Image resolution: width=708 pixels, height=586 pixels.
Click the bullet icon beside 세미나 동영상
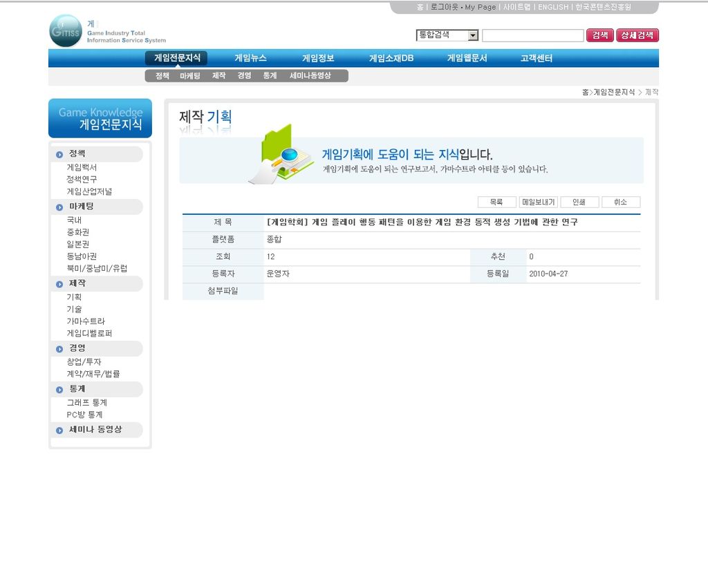click(x=59, y=431)
